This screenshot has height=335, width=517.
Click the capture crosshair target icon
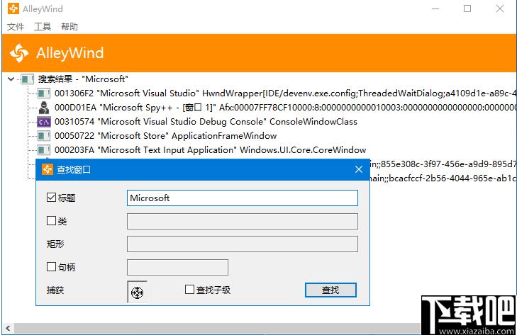[137, 292]
